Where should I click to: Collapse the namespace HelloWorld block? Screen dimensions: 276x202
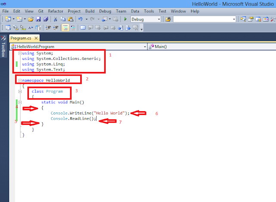click(x=20, y=81)
